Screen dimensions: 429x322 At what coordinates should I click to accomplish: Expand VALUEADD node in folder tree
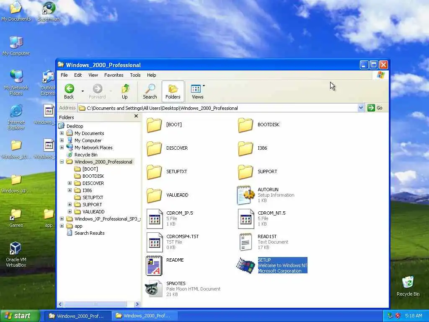[70, 211]
